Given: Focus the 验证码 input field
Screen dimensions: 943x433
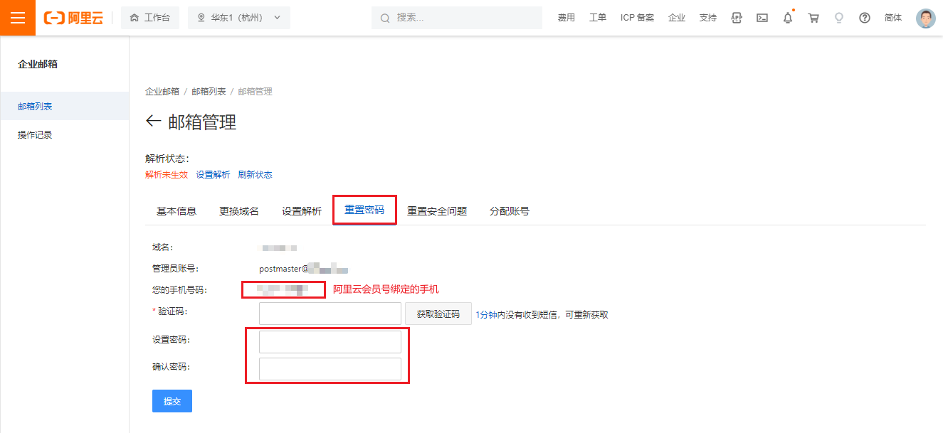Looking at the screenshot, I should point(330,314).
